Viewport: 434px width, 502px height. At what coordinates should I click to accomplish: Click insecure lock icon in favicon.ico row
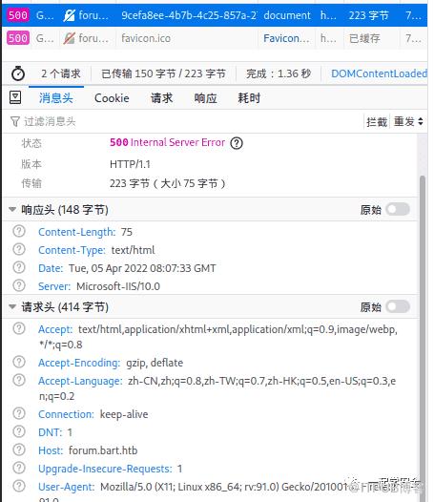pos(69,38)
